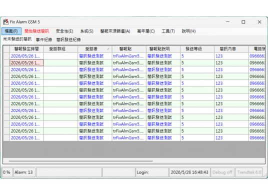268x195 pixels.
Task: Click the Trendtek 6.0 status label
Action: [x=249, y=172]
